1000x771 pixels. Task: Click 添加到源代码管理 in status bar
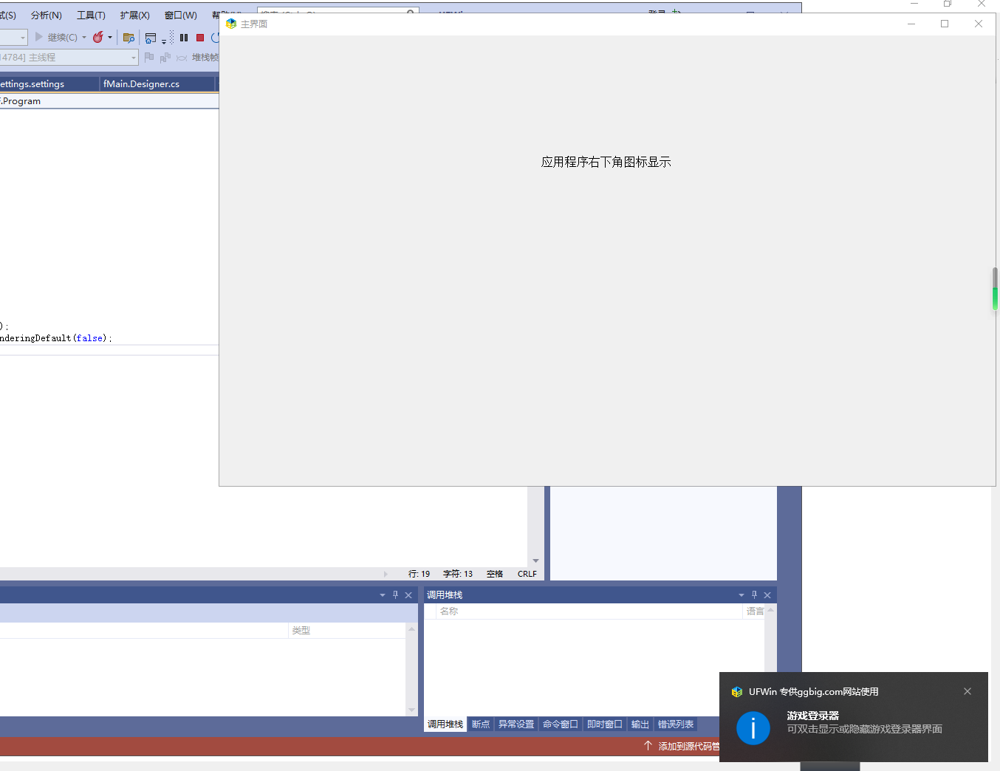coord(682,746)
